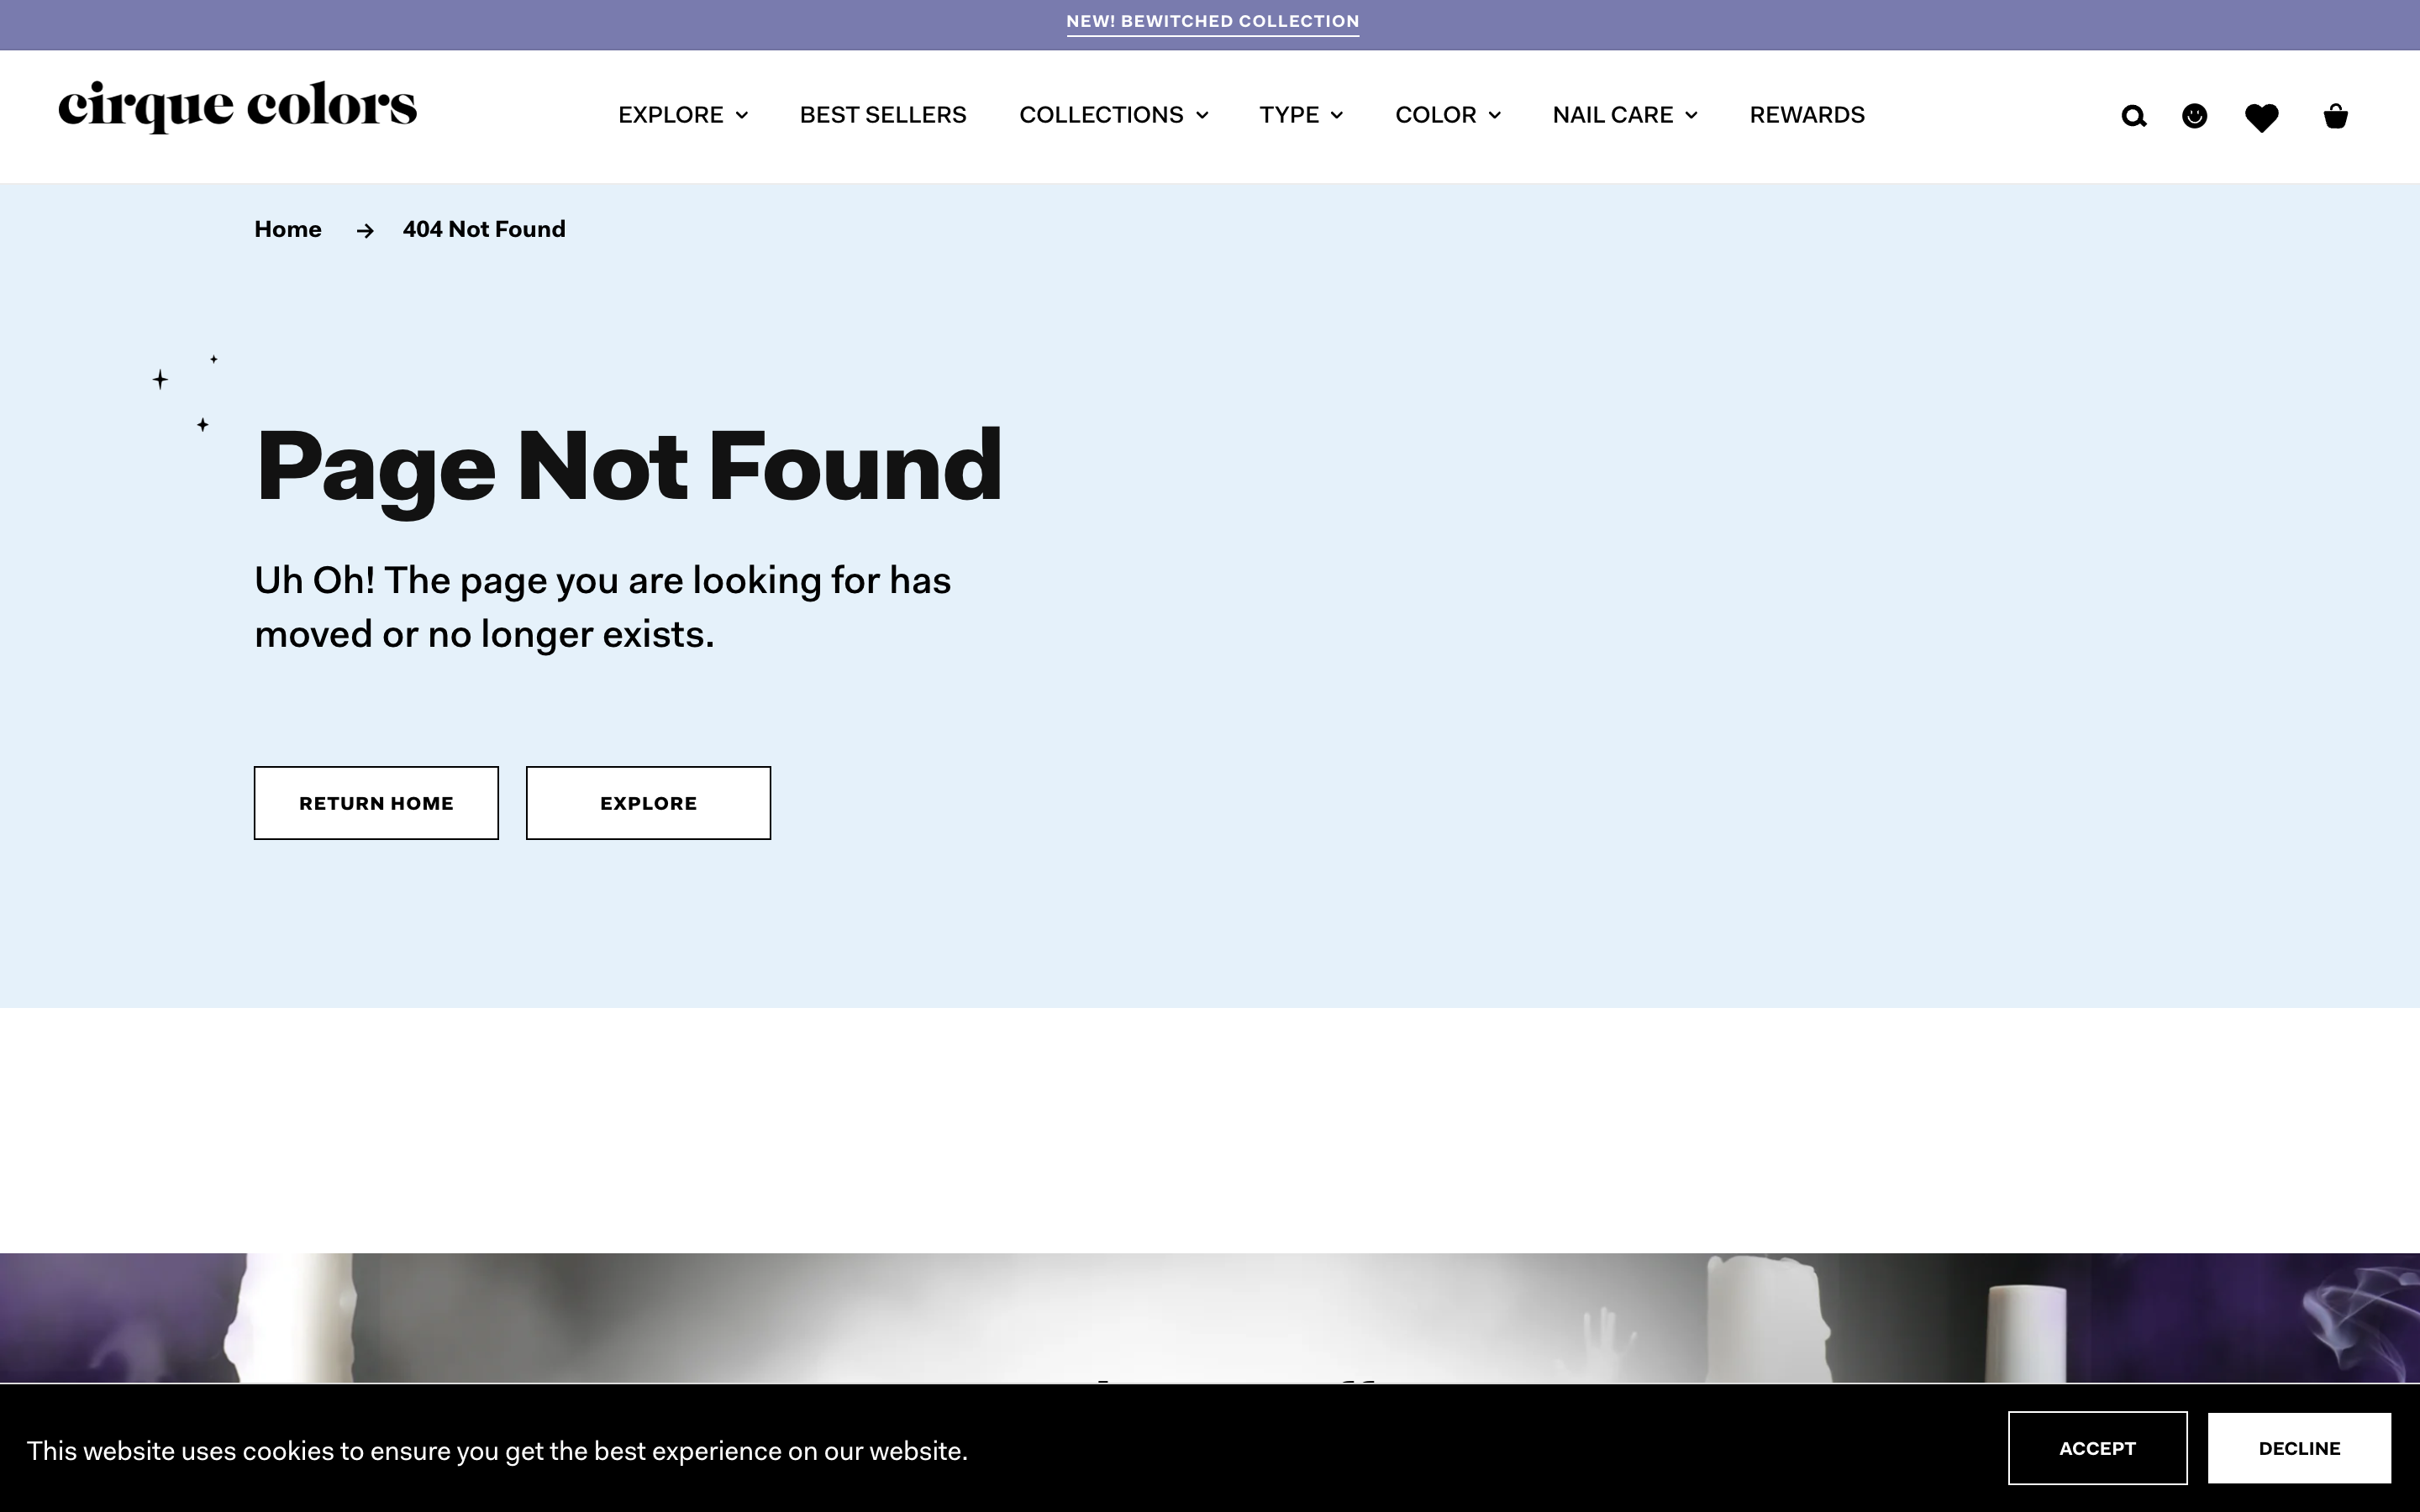Click the breadcrumb arrow icon
2420x1512 pixels.
click(x=365, y=231)
